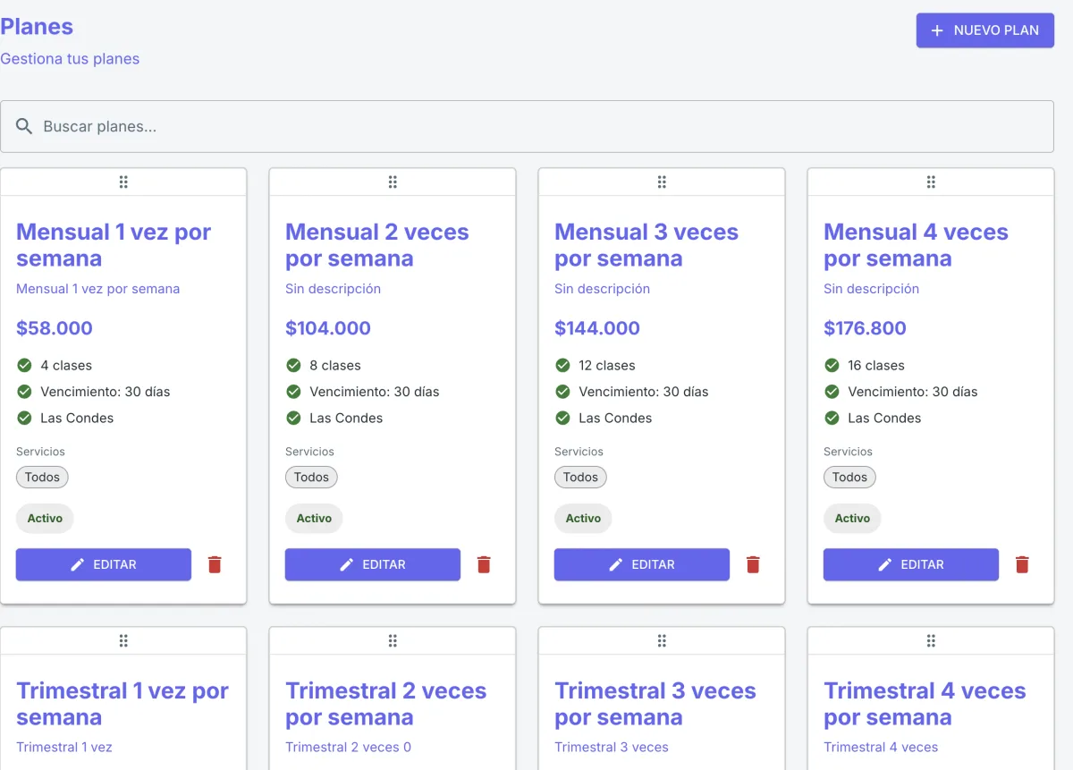Delete the Mensual 2 veces por semana plan

(484, 564)
